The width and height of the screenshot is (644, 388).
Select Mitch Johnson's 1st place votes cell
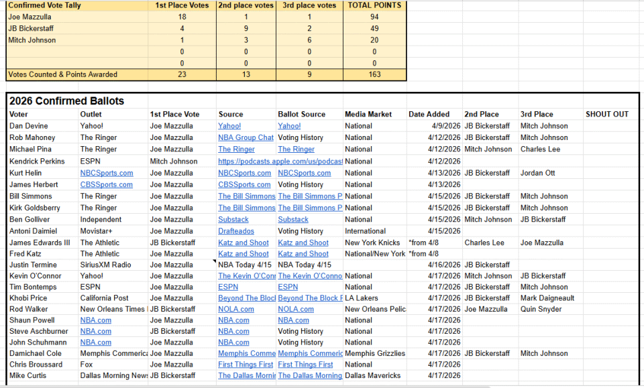(182, 40)
